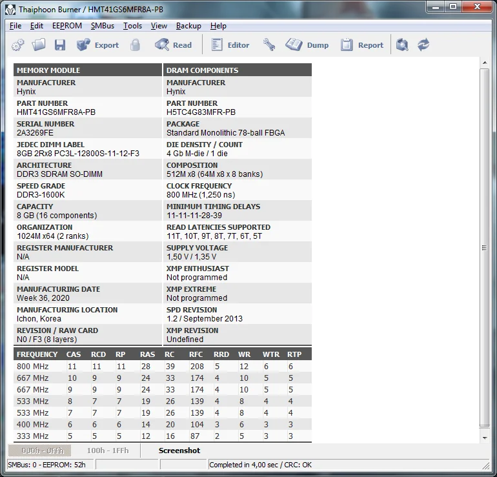Image resolution: width=497 pixels, height=477 pixels.
Task: Open the Backup menu
Action: (x=188, y=26)
